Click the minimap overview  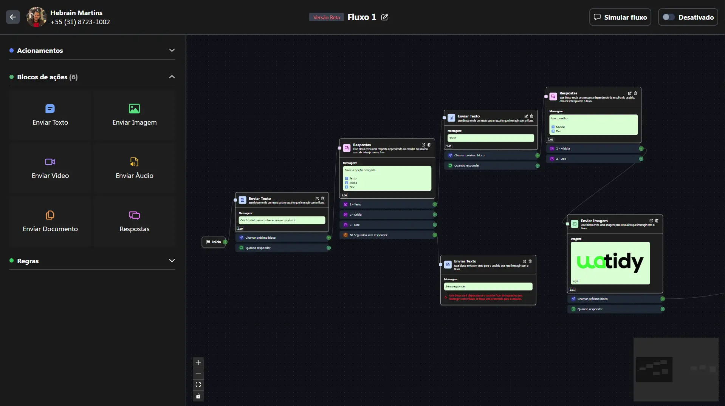[x=676, y=369]
